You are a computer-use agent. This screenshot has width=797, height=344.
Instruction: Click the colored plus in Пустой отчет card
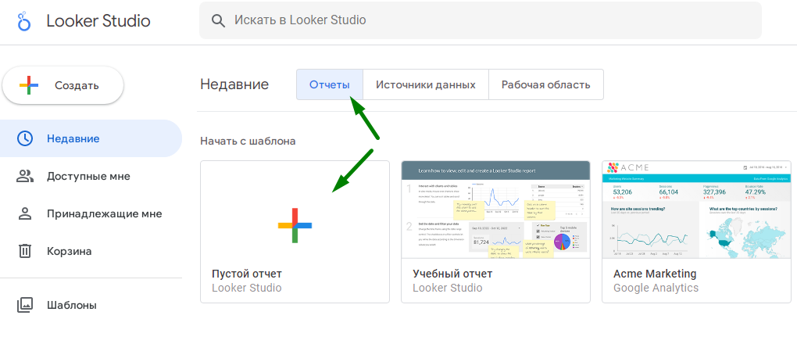click(295, 225)
